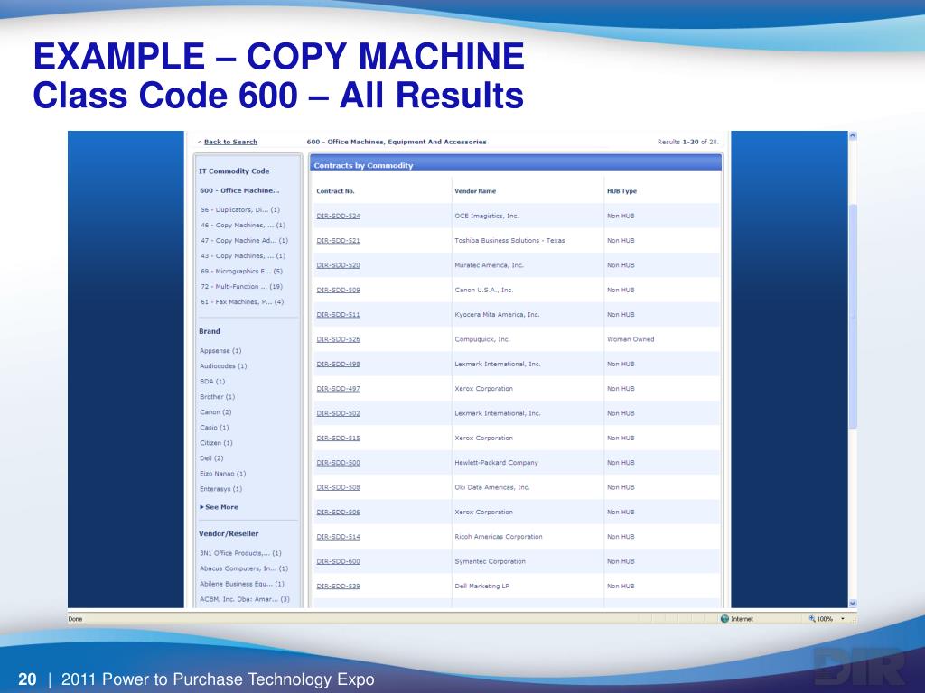925x693 pixels.
Task: Click the Results 1-20 of 20 text
Action: 687,142
